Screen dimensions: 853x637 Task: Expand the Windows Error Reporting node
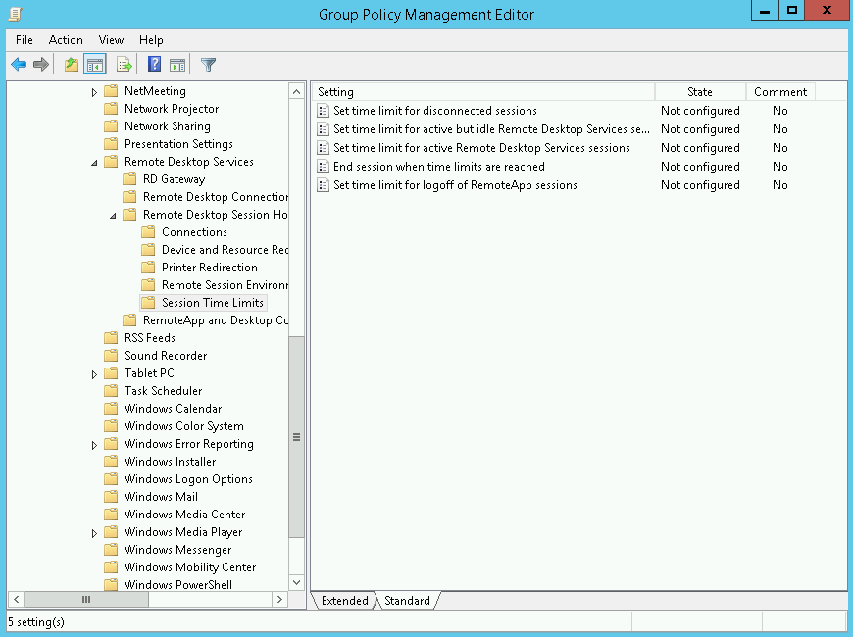94,445
